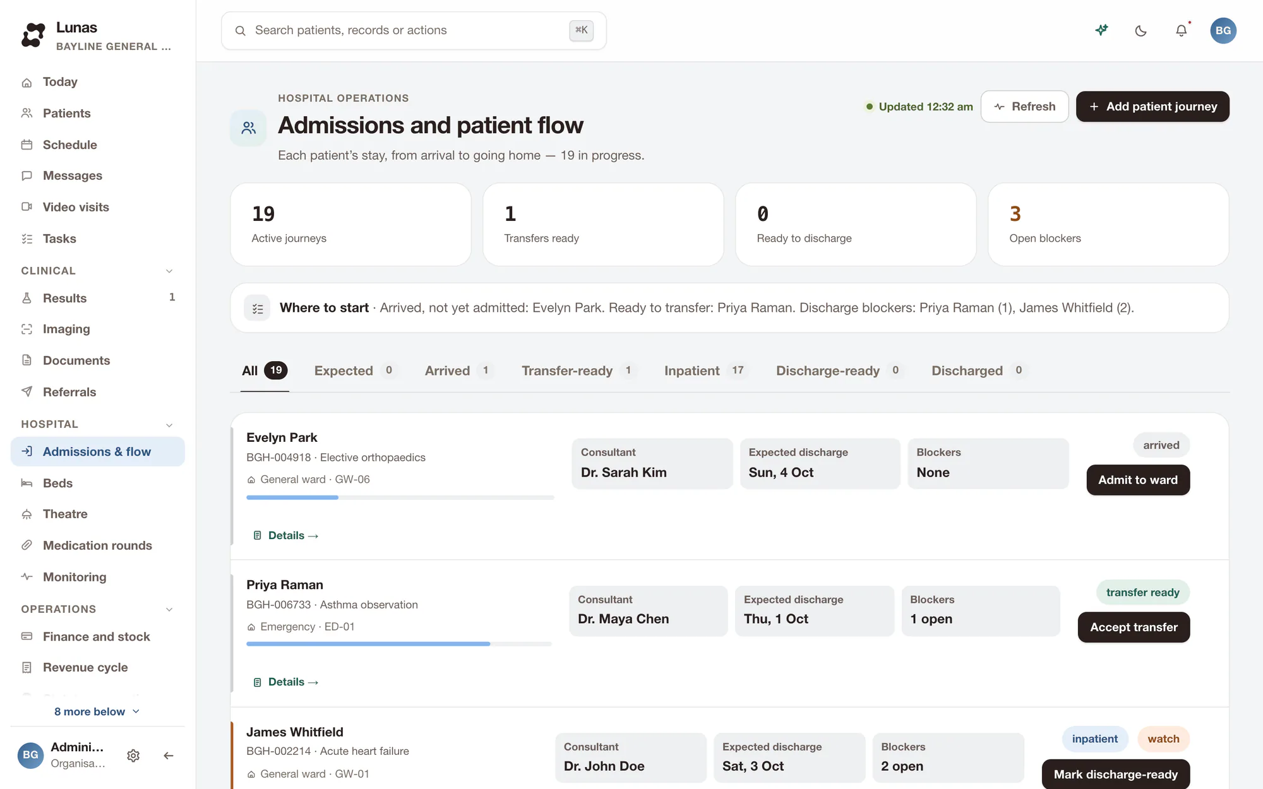1263x789 pixels.
Task: Switch to the Expected tab
Action: (x=355, y=371)
